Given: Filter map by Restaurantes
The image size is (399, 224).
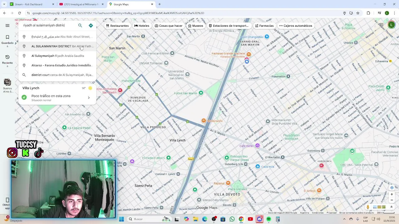Looking at the screenshot, I should click(117, 26).
